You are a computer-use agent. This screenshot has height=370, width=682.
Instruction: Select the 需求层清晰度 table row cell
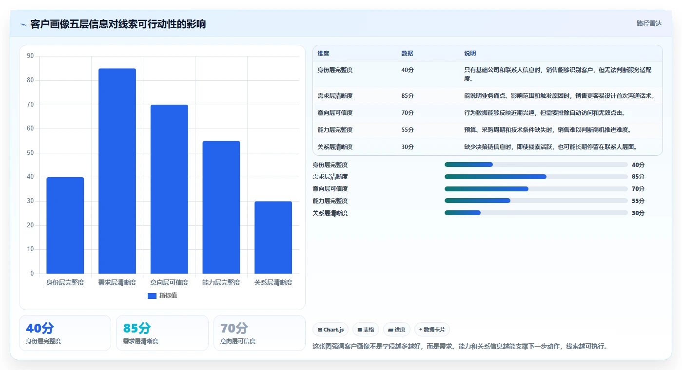pyautogui.click(x=335, y=95)
